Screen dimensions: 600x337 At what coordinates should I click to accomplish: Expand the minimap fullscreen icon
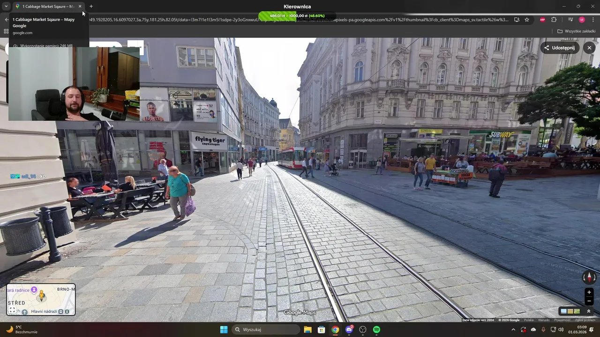(13, 310)
